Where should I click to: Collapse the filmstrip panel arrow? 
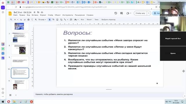(x=16, y=95)
